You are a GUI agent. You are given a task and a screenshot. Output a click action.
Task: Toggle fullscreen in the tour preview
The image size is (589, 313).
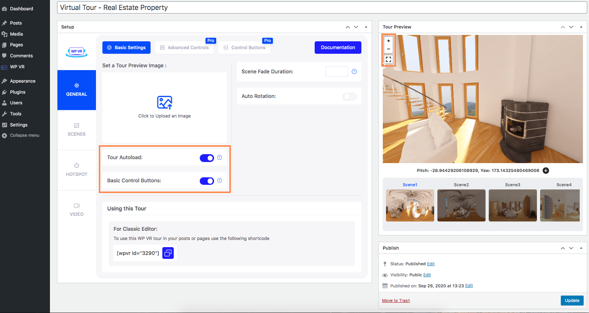click(389, 59)
